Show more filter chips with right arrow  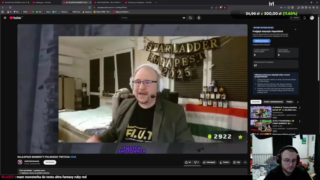(x=297, y=102)
